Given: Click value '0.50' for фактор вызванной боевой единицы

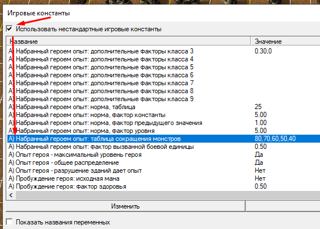Looking at the screenshot, I should (x=260, y=147).
